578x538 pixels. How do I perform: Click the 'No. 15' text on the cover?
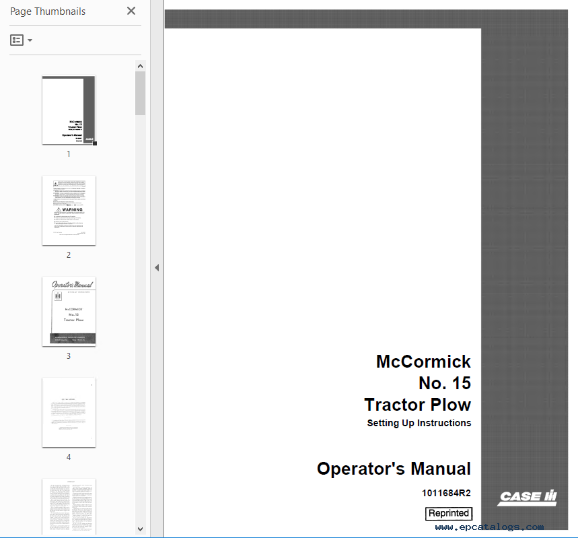[x=445, y=383]
